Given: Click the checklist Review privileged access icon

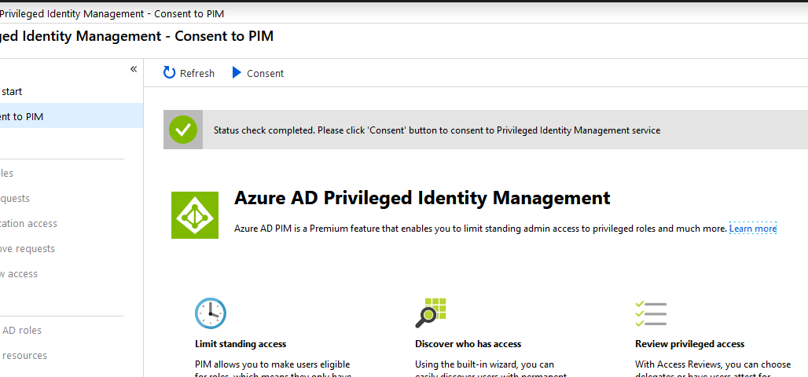Looking at the screenshot, I should tap(651, 313).
